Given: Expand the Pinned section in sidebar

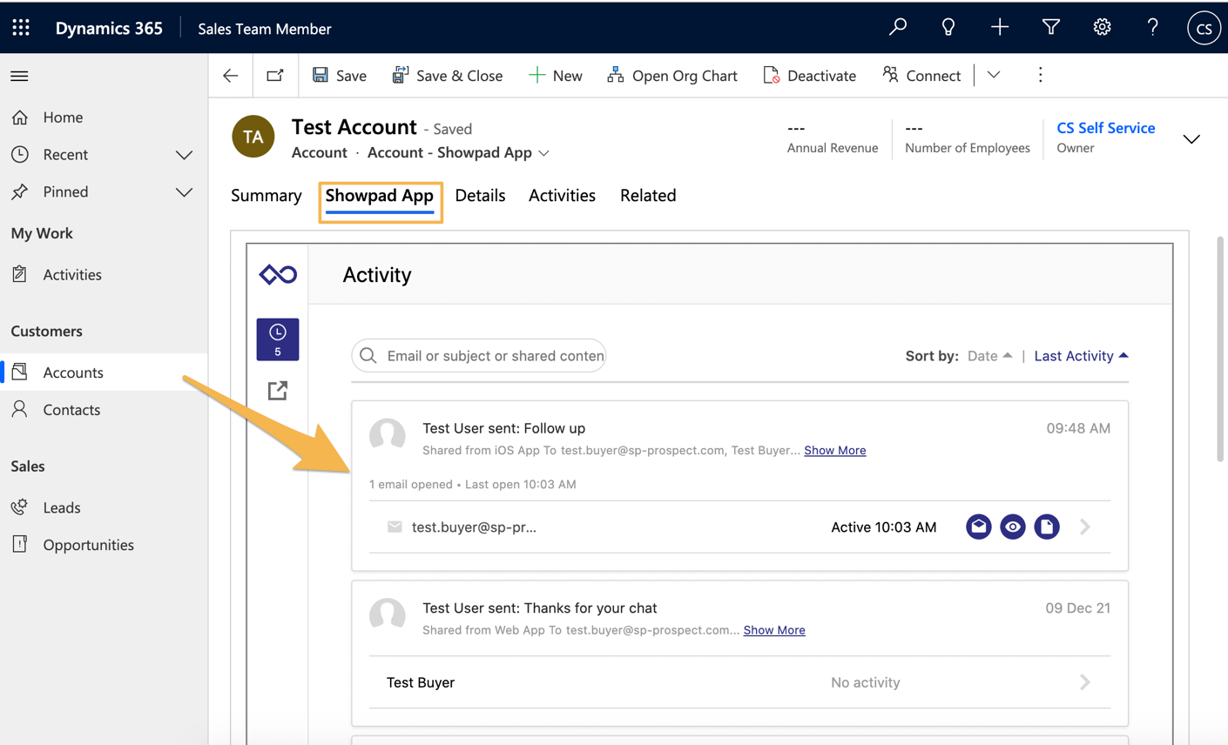Looking at the screenshot, I should tap(184, 192).
